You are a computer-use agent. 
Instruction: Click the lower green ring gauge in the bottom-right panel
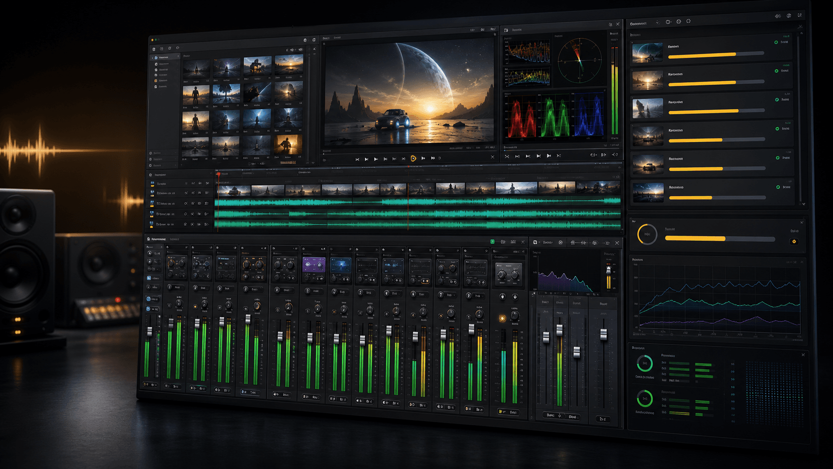[645, 399]
